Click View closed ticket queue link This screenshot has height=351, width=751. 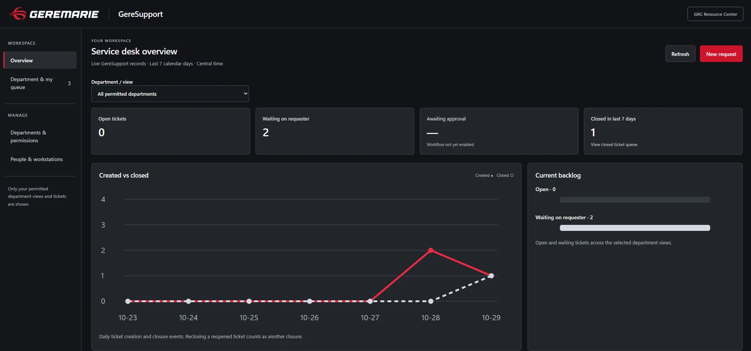pyautogui.click(x=614, y=145)
